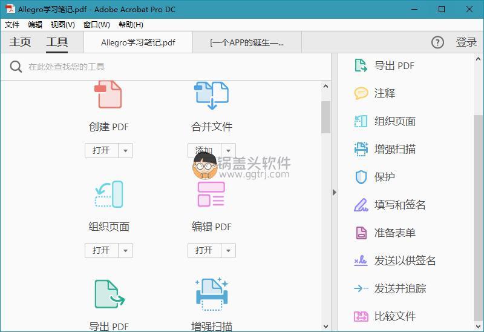Collapse the right pane with the arrow handle
Viewport: 484px width, 332px height.
point(335,192)
